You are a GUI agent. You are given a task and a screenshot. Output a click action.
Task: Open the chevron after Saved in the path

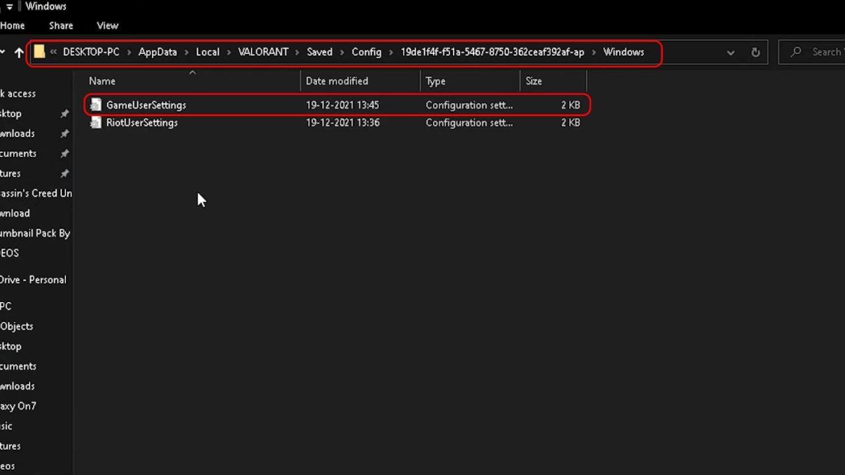click(x=342, y=52)
